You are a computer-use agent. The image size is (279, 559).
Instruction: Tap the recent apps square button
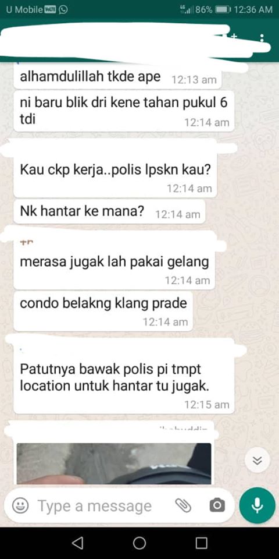pyautogui.click(x=202, y=543)
